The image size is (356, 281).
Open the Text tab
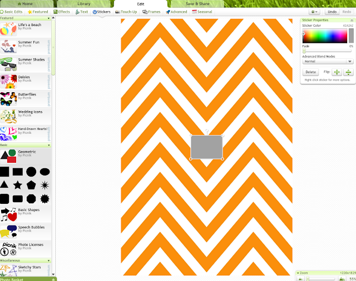(x=82, y=12)
